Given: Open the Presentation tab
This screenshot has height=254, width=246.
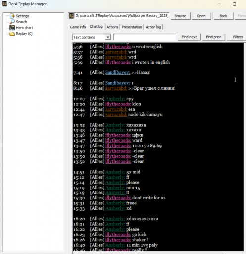Looking at the screenshot, I should click(132, 27).
